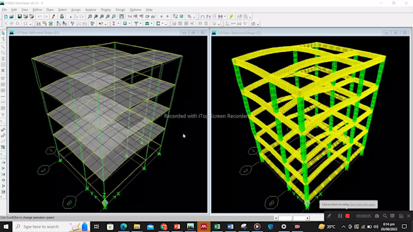This screenshot has width=413, height=232.
Task: Click the first magnifier zoom icon
Action: pyautogui.click(x=90, y=16)
